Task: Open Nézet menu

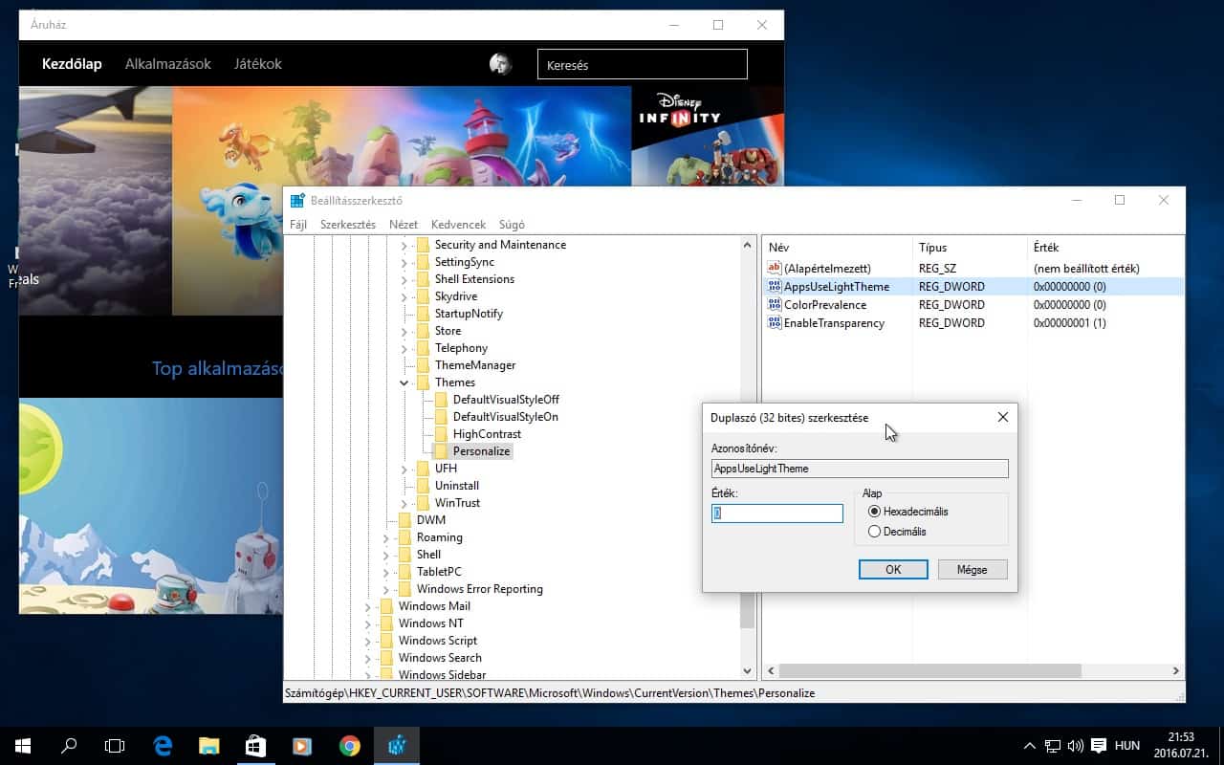Action: (404, 225)
